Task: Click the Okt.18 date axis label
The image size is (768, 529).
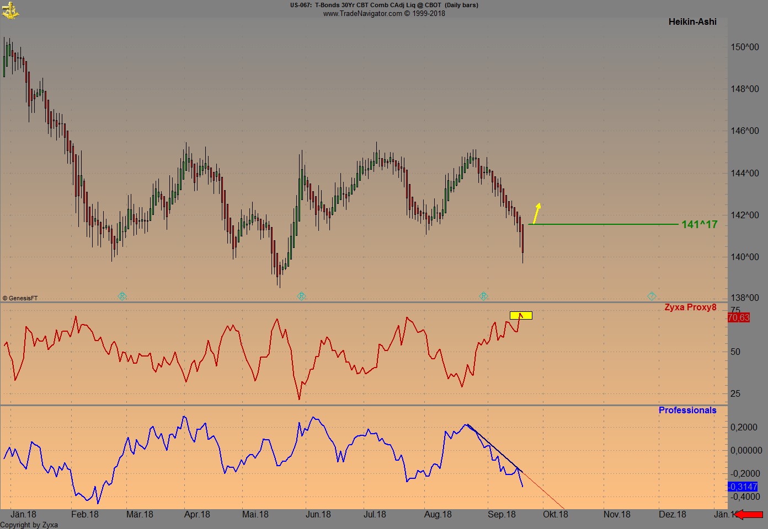Action: pyautogui.click(x=555, y=515)
